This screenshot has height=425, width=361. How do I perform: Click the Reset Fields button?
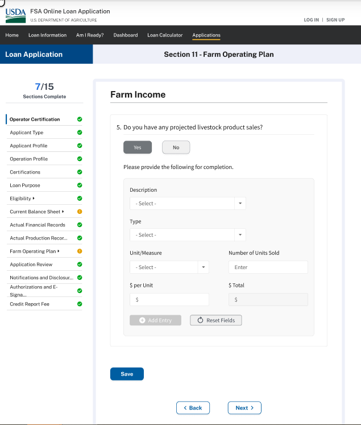[x=215, y=320]
